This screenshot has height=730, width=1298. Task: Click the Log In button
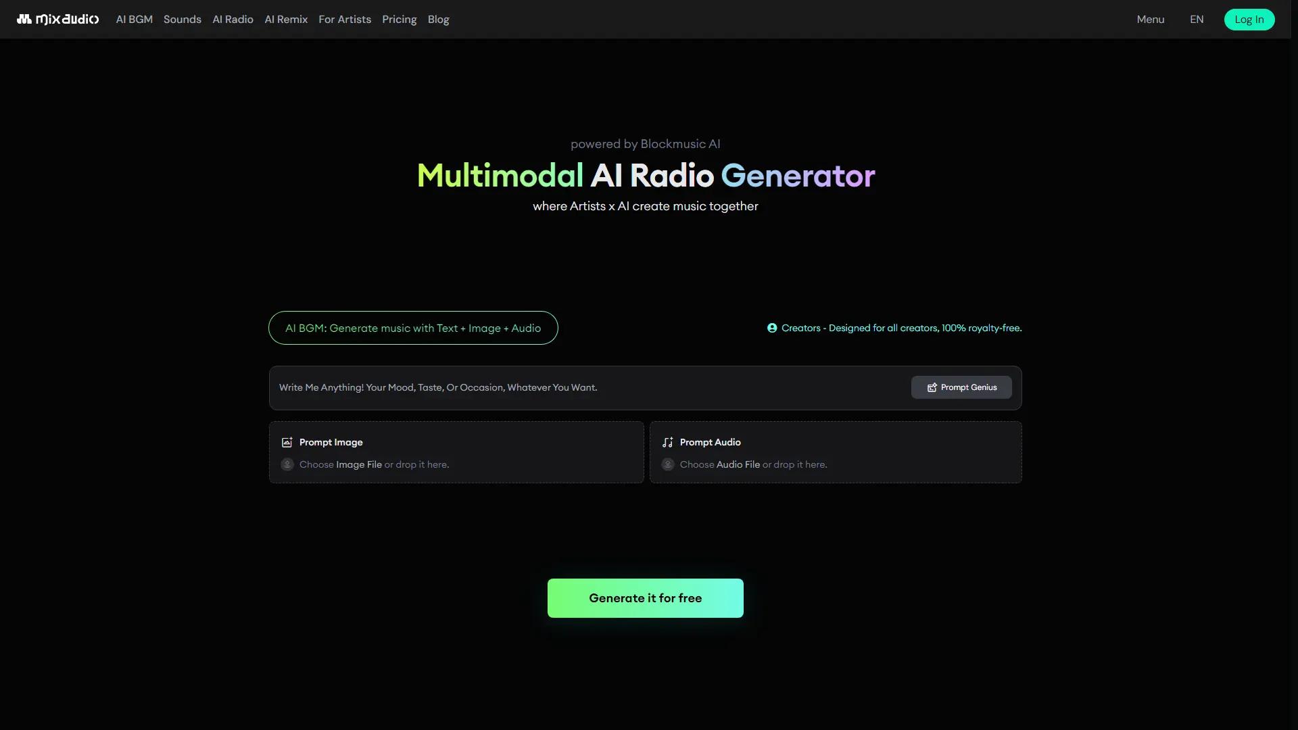(1249, 19)
